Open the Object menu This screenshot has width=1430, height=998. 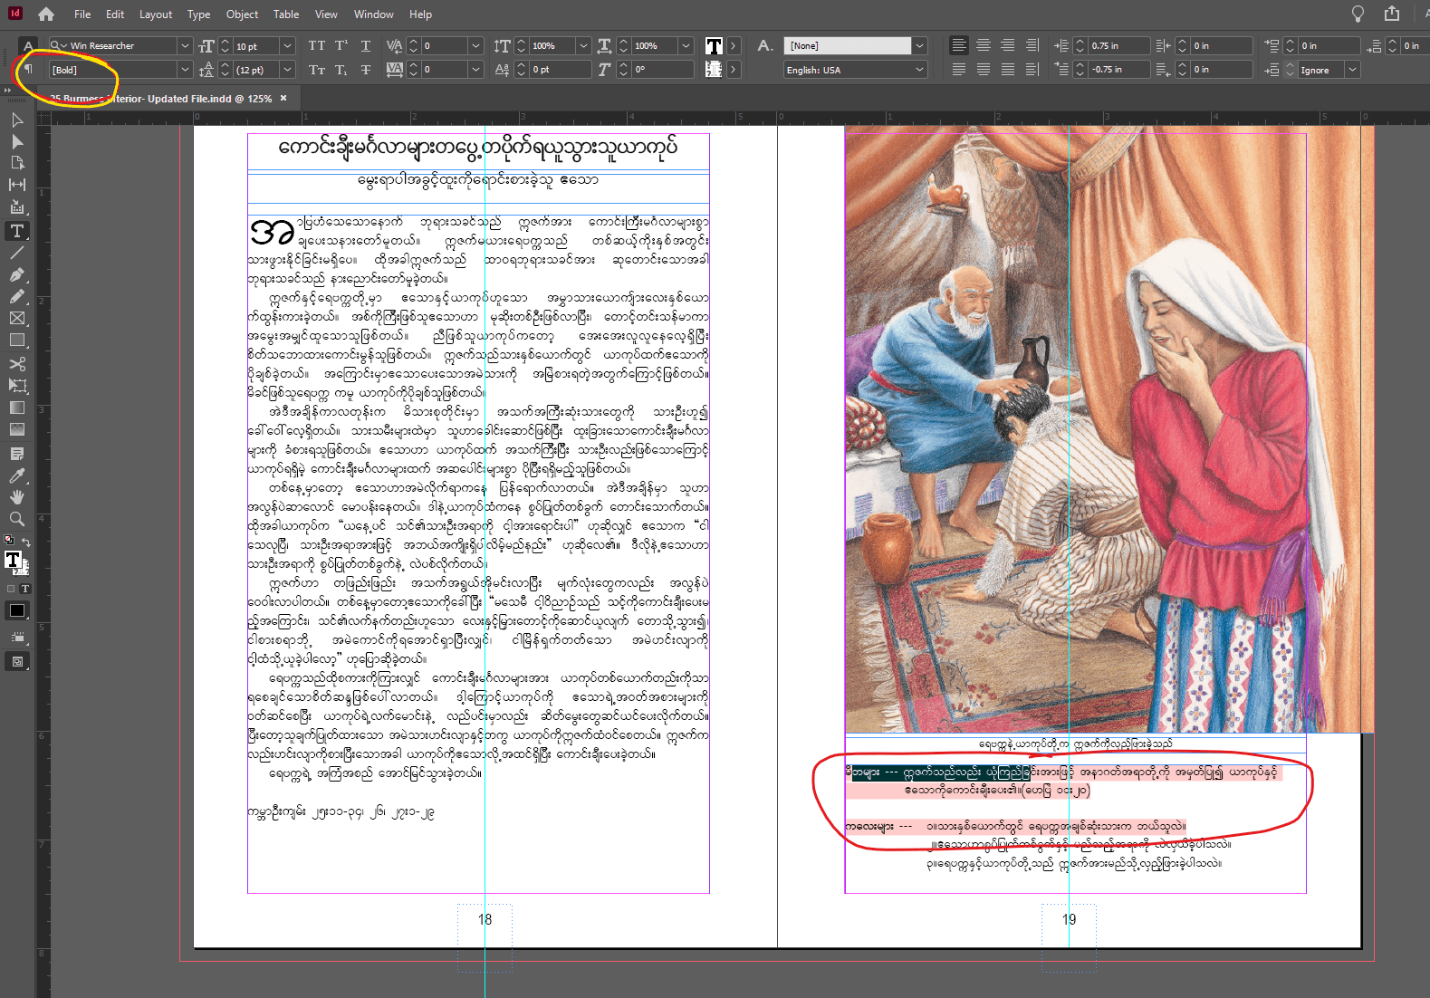[x=242, y=14]
